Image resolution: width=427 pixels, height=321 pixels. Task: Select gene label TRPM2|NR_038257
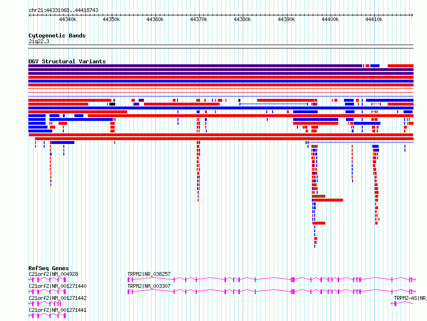point(149,274)
